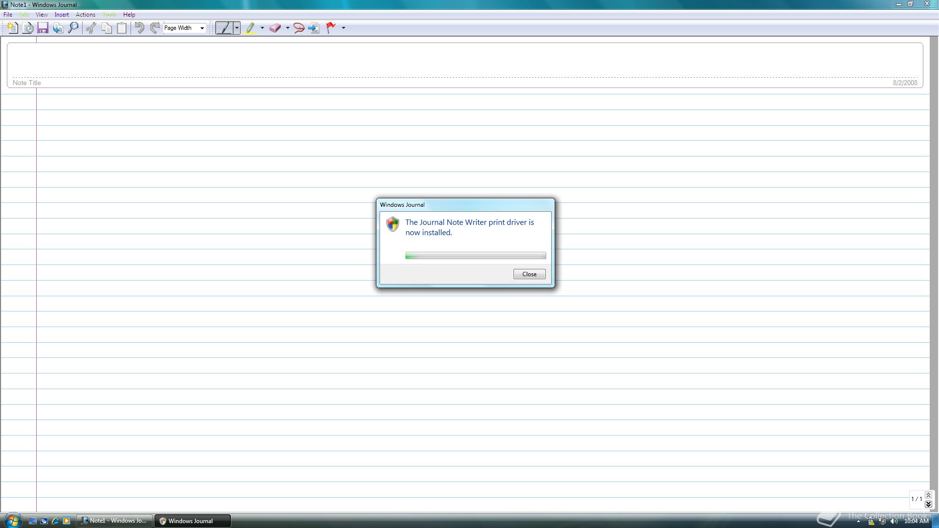This screenshot has height=528, width=939.
Task: Switch to Windows Journal dialog taskbar button
Action: point(192,521)
